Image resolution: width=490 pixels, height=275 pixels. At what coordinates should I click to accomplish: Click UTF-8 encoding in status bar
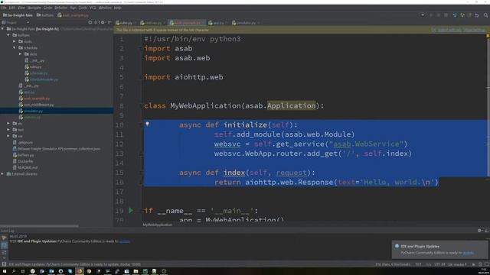439,264
